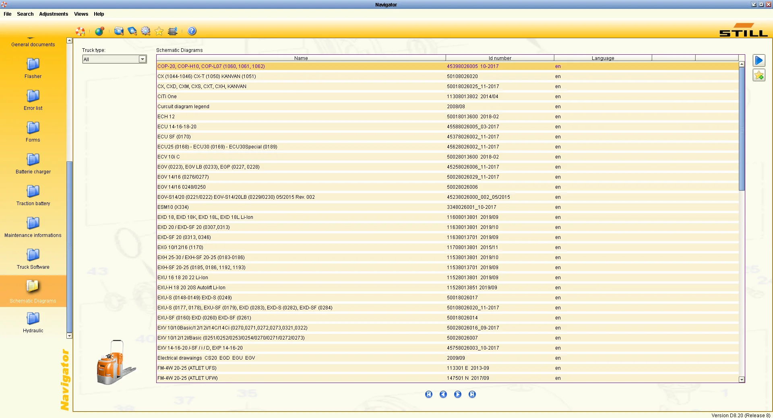Open the Forms sidebar folder

click(x=33, y=132)
